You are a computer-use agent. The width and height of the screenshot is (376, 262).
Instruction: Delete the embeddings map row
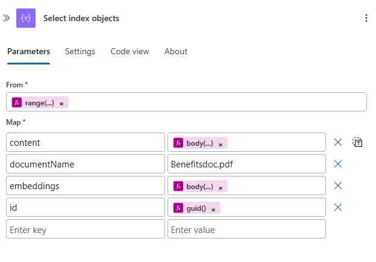click(338, 186)
